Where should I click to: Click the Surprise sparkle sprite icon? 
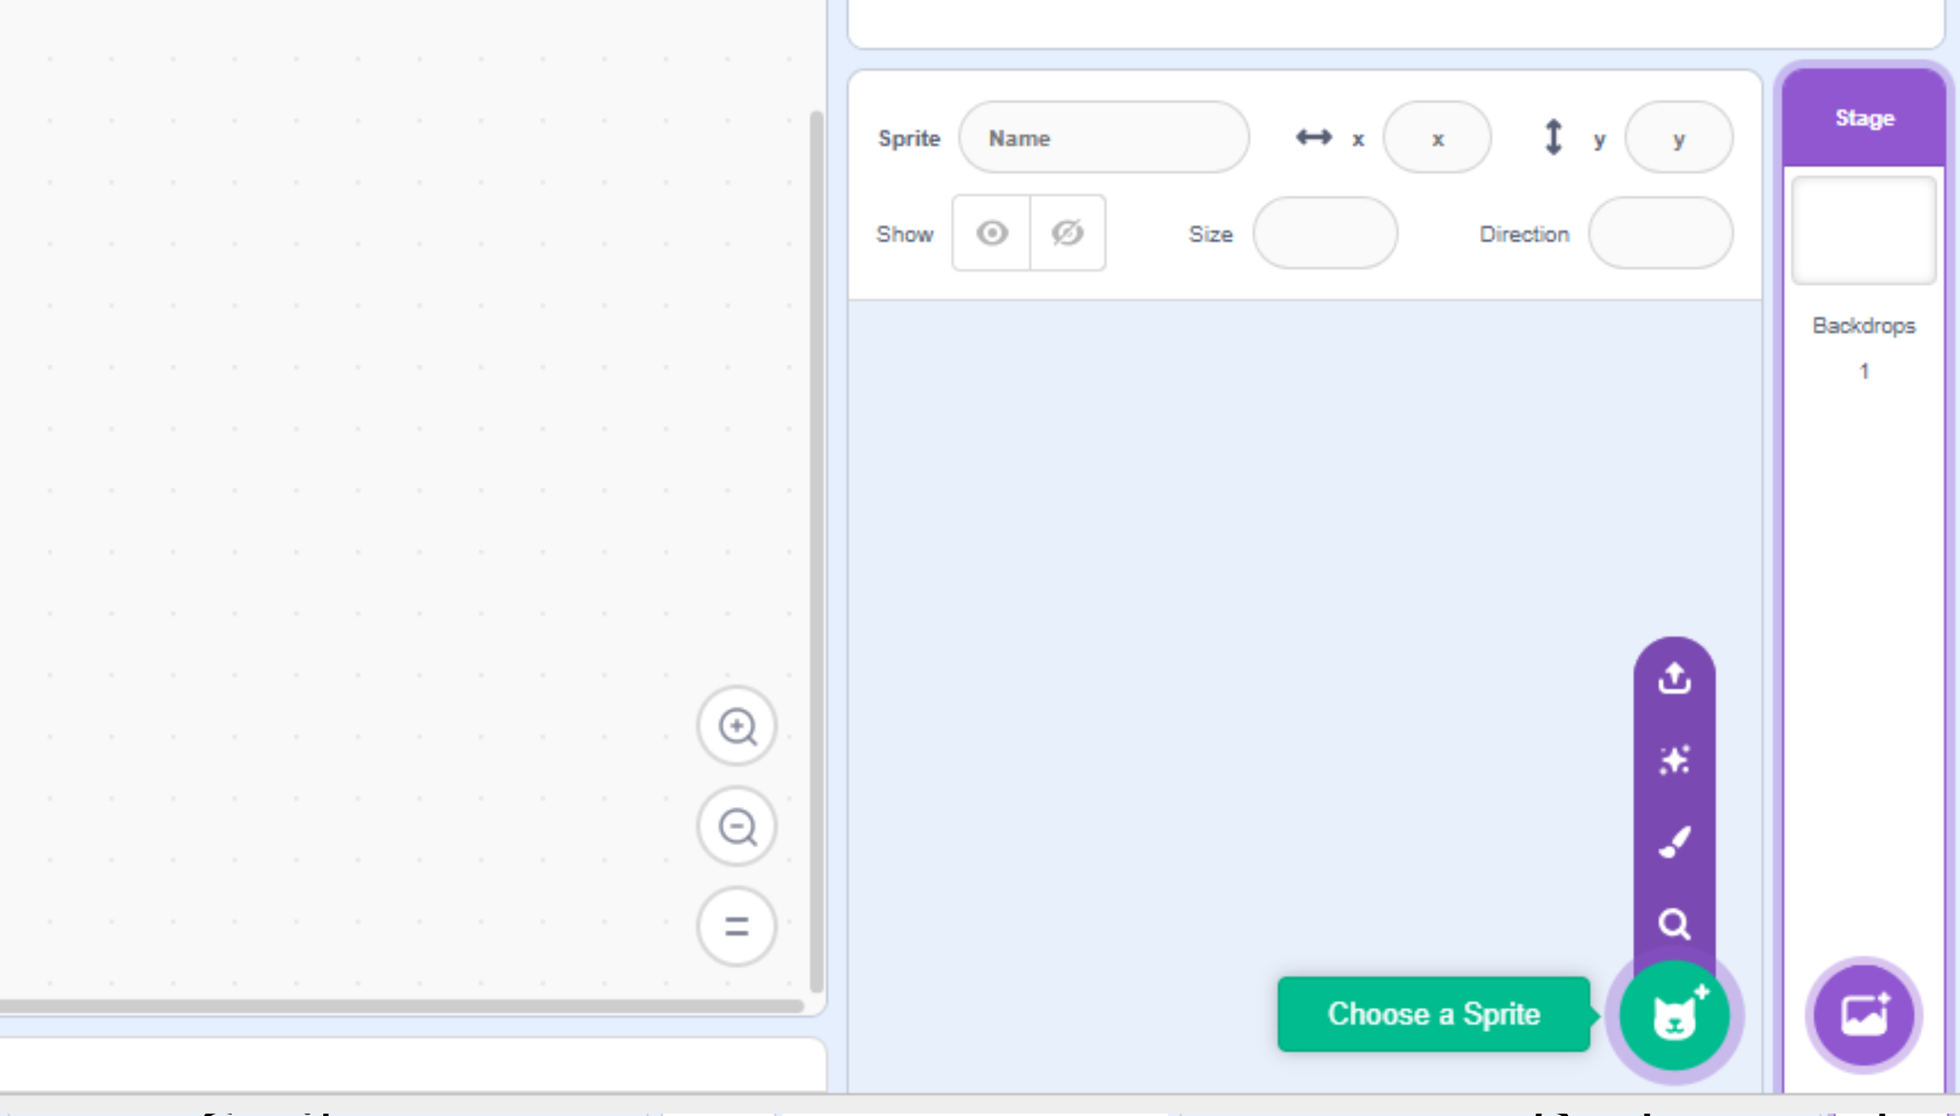click(1674, 760)
